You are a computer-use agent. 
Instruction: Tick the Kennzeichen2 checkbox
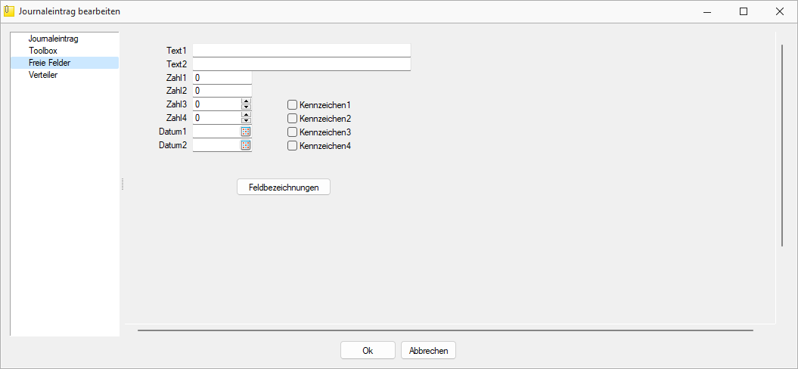292,119
